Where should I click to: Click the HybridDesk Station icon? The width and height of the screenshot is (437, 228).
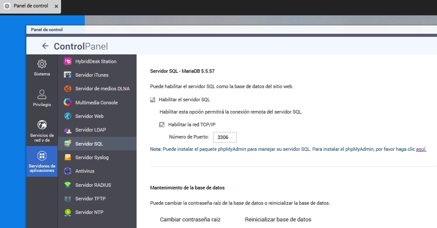coord(68,61)
